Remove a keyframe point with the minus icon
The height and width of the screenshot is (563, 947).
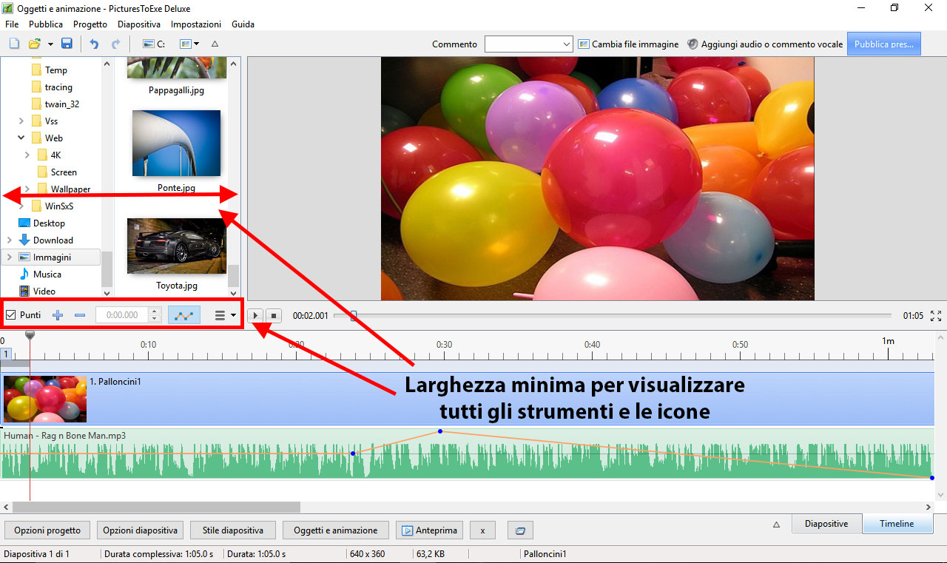(80, 314)
